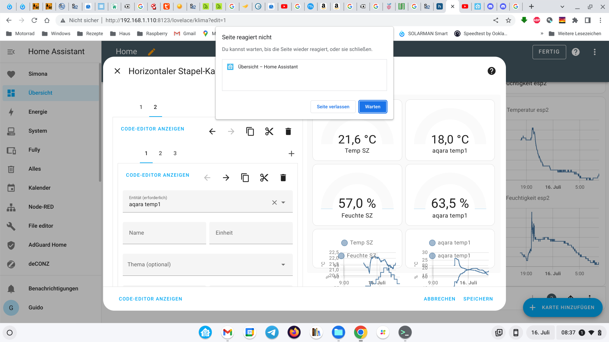Click Seite verlassen in unresponsive dialog
609x342 pixels.
[x=333, y=107]
